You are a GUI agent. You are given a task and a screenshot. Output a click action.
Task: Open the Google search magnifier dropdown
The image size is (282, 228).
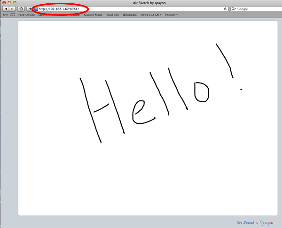pos(234,9)
